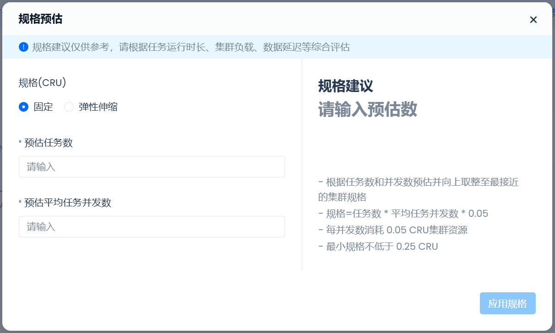555x333 pixels.
Task: Click the 预估任务数 input field
Action: click(x=152, y=167)
